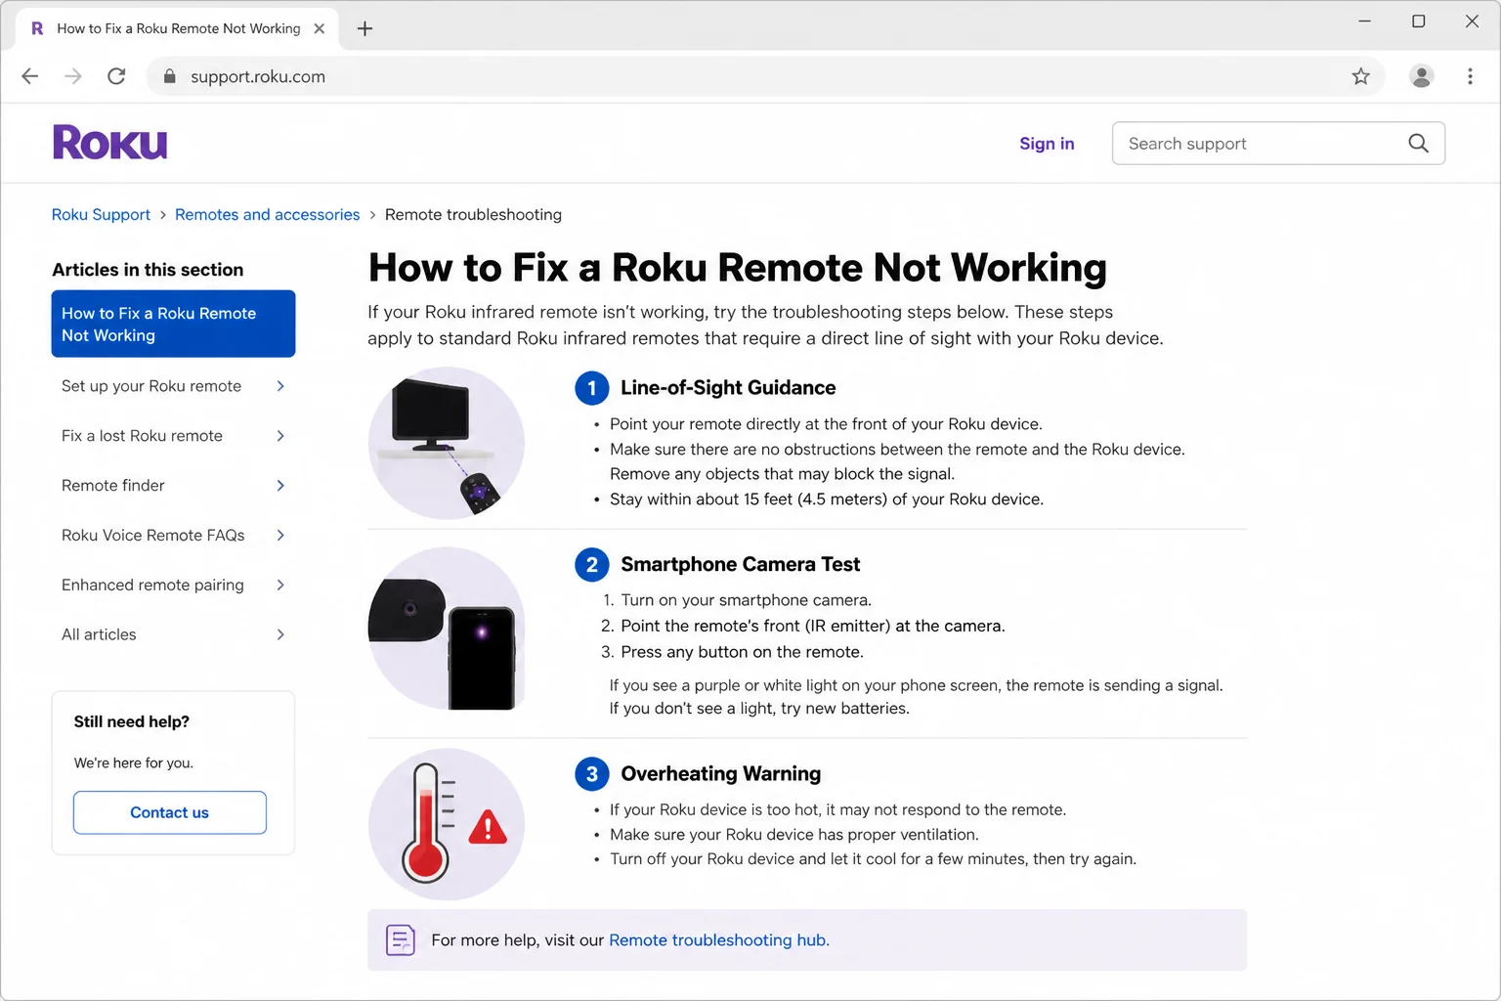
Task: Maximize the browser window
Action: pos(1418,21)
